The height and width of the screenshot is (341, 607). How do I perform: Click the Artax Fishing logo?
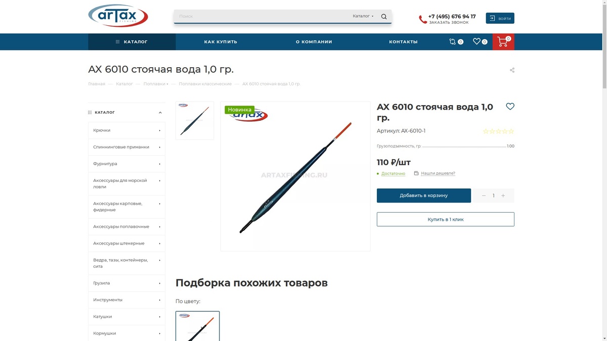pyautogui.click(x=118, y=16)
